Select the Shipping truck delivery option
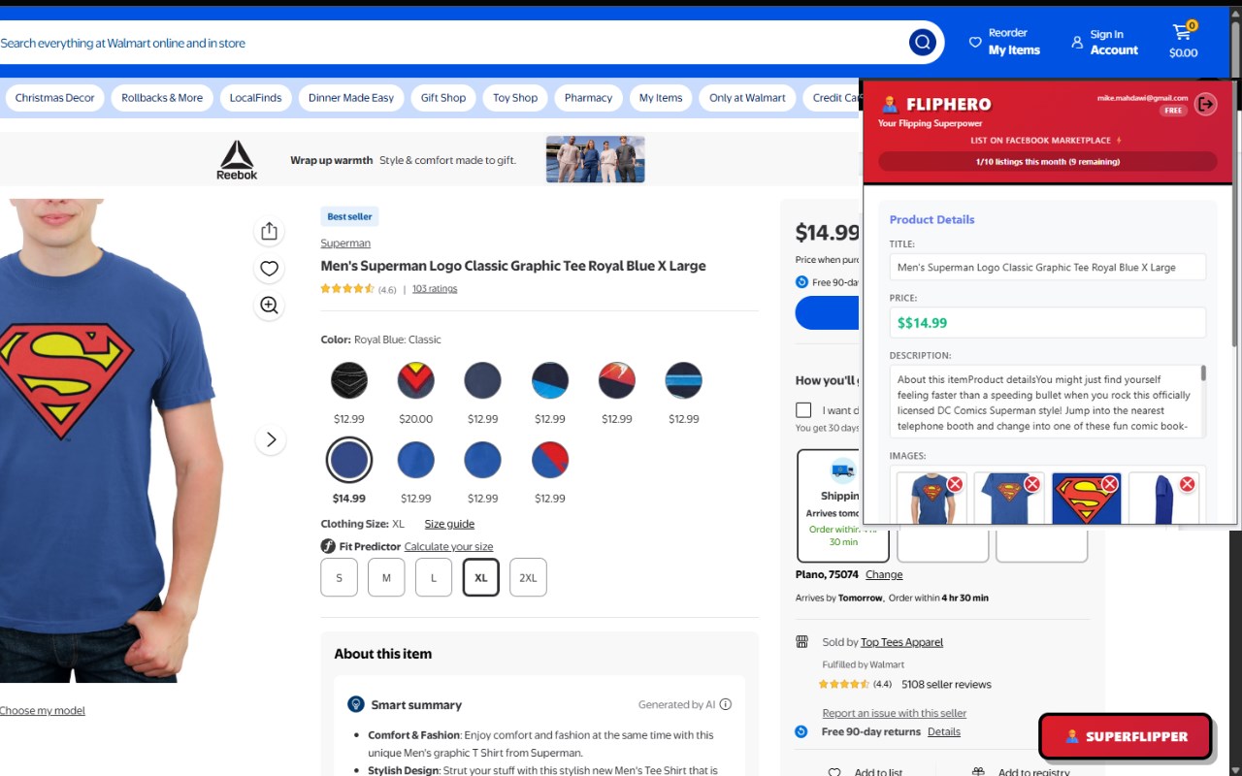The height and width of the screenshot is (776, 1242). pos(843,505)
